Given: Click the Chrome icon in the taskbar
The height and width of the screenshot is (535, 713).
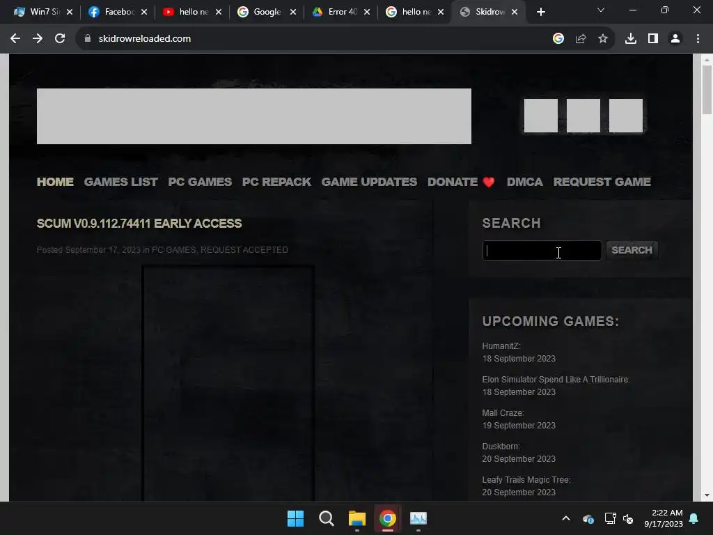Looking at the screenshot, I should 388,518.
